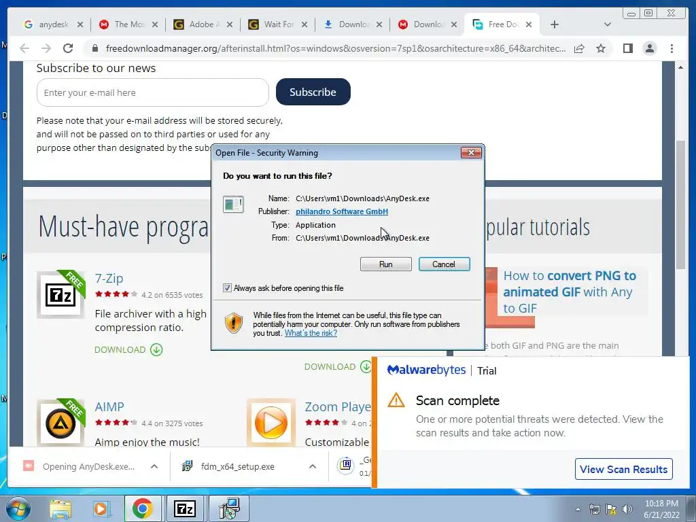Click the 7-Zip taskbar icon
The height and width of the screenshot is (522, 696).
tap(185, 508)
